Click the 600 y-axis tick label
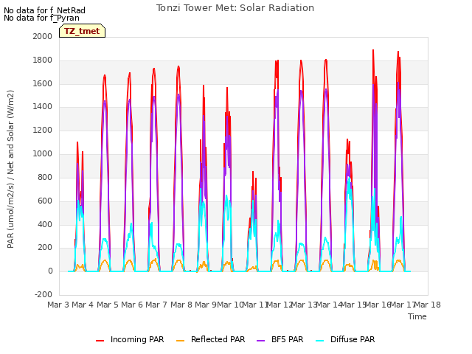 pyautogui.click(x=45, y=201)
